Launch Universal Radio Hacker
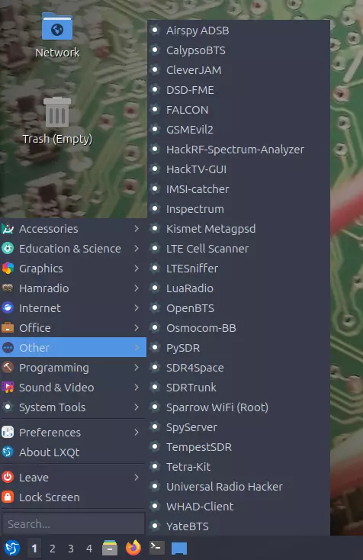 [x=239, y=487]
